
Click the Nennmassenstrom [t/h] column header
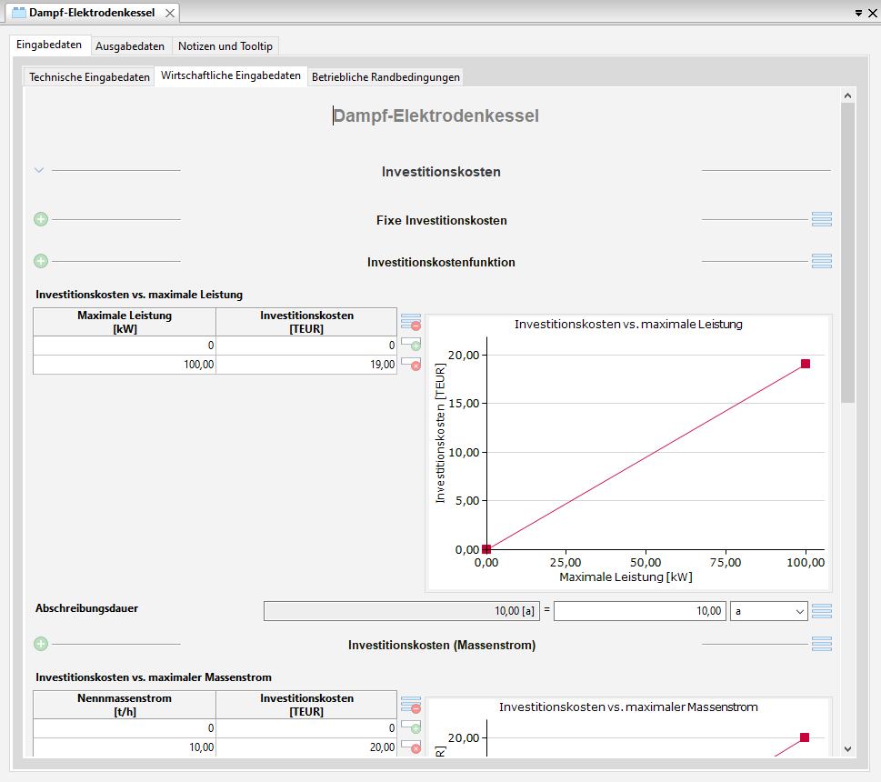tap(125, 705)
